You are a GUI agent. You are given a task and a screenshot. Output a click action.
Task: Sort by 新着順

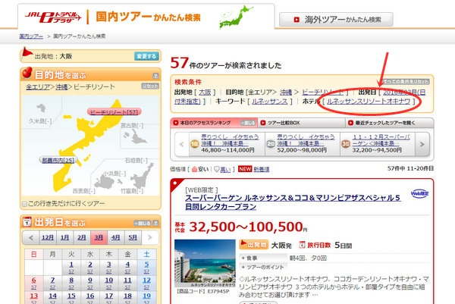coord(262,169)
